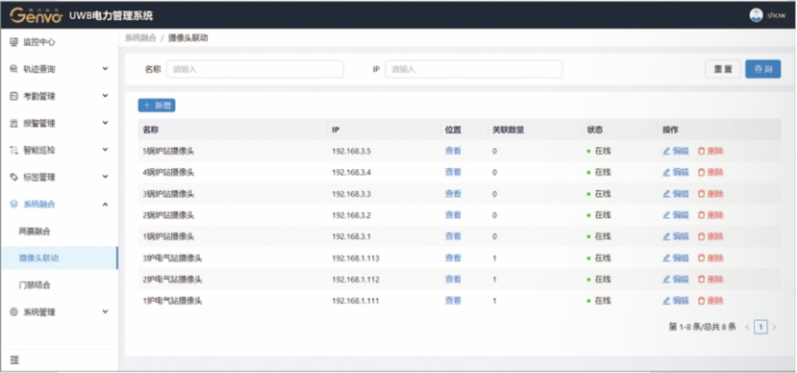Edit the 1锅炉站摄像头 row
This screenshot has width=797, height=373.
676,236
